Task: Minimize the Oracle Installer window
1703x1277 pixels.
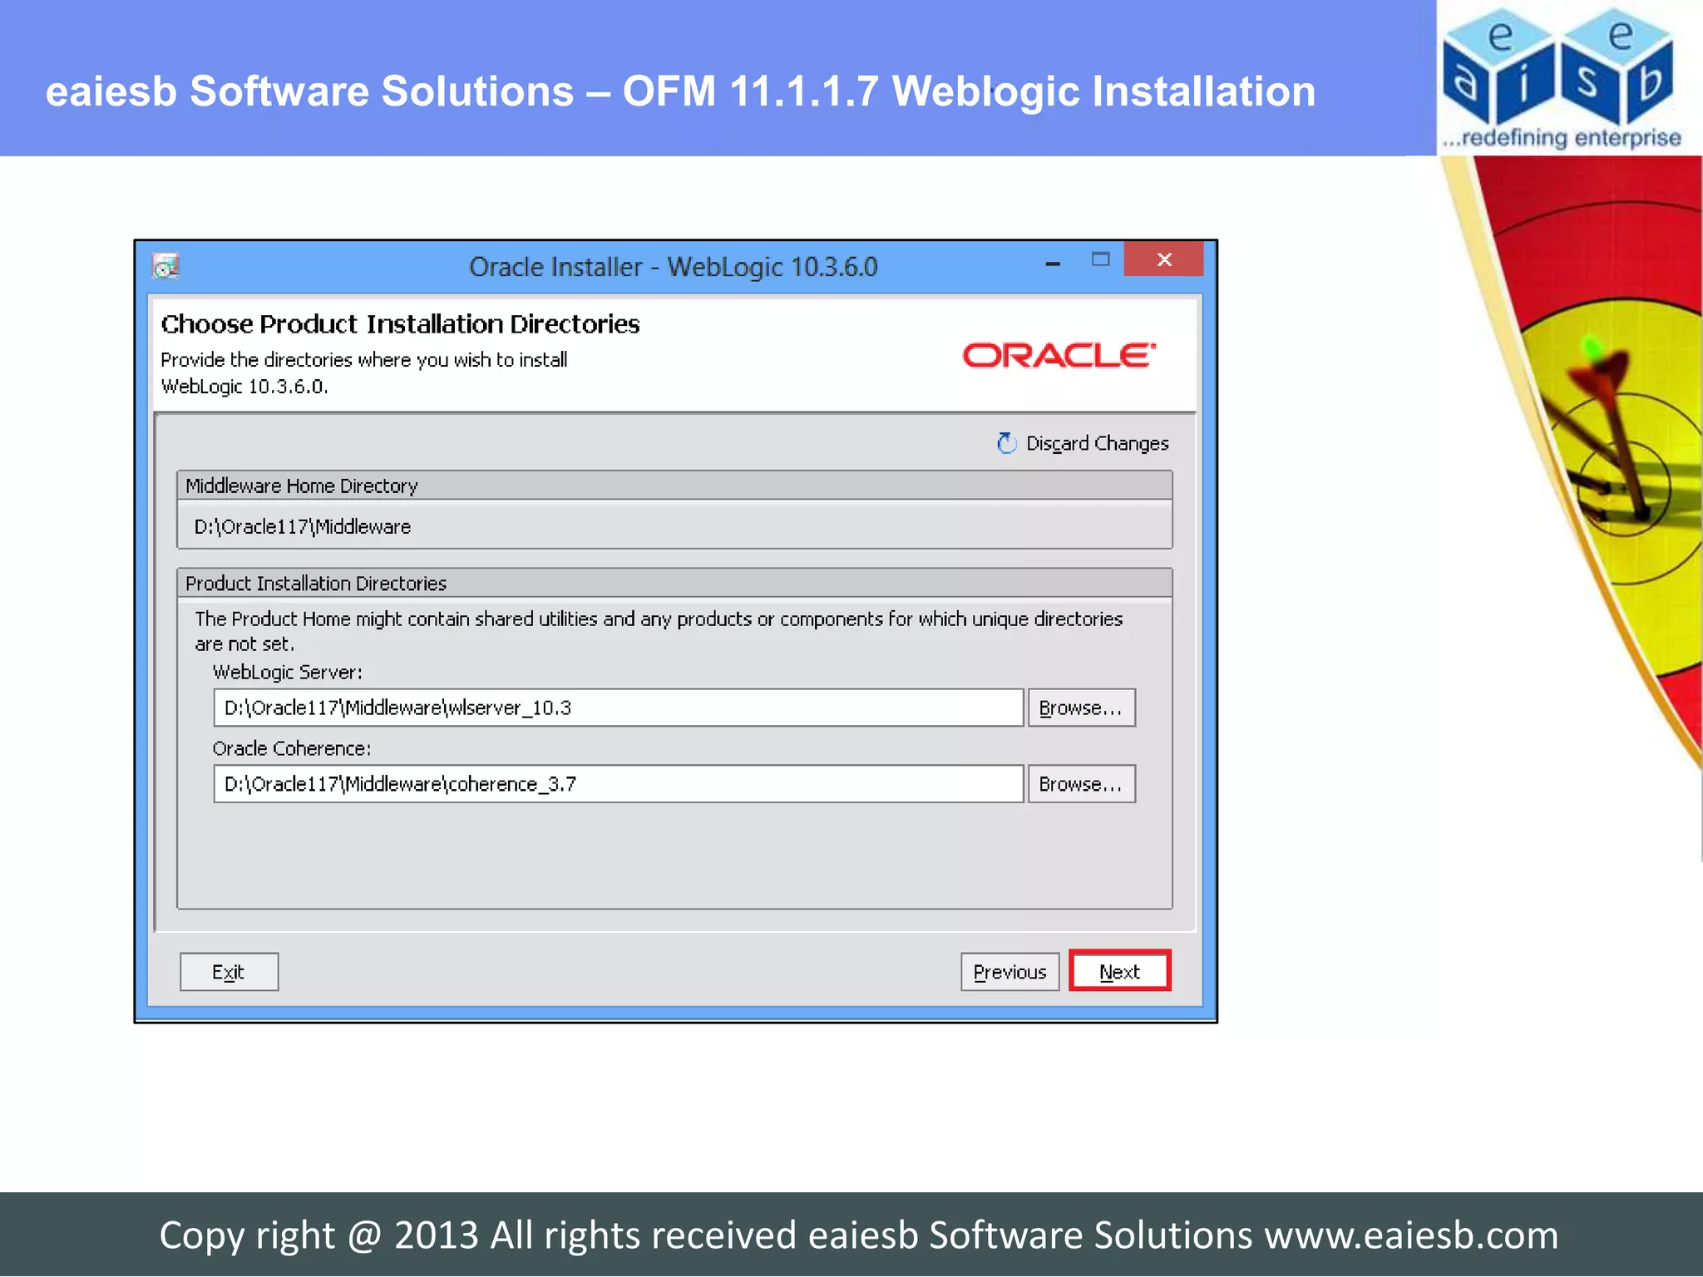Action: [x=1053, y=263]
